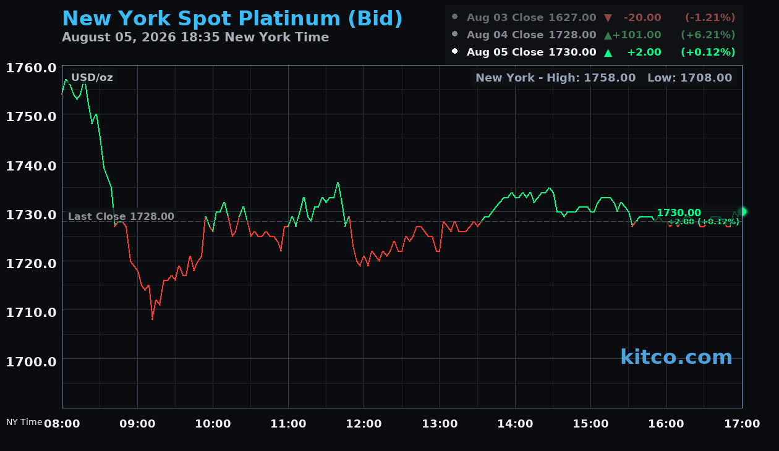Click the +101.00 change value
Screen dimensions: 779x451
637,35
